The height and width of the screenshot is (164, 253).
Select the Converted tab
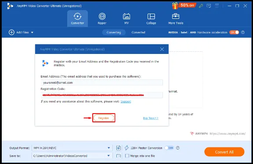138,32
